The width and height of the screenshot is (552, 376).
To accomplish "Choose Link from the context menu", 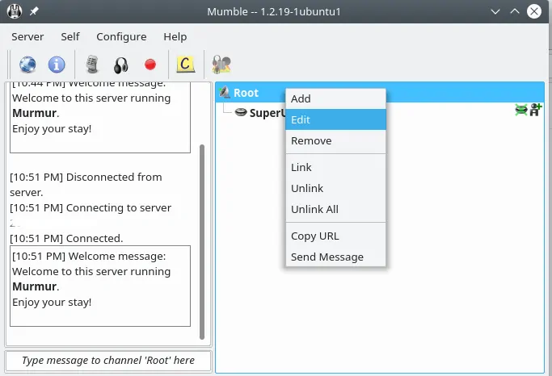I will (336, 167).
